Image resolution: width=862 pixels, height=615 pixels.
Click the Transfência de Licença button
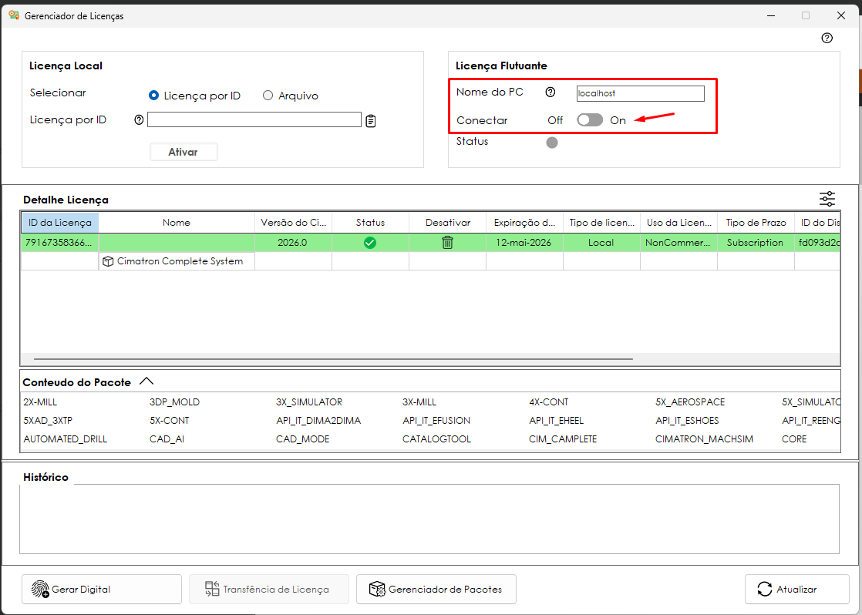tap(269, 589)
